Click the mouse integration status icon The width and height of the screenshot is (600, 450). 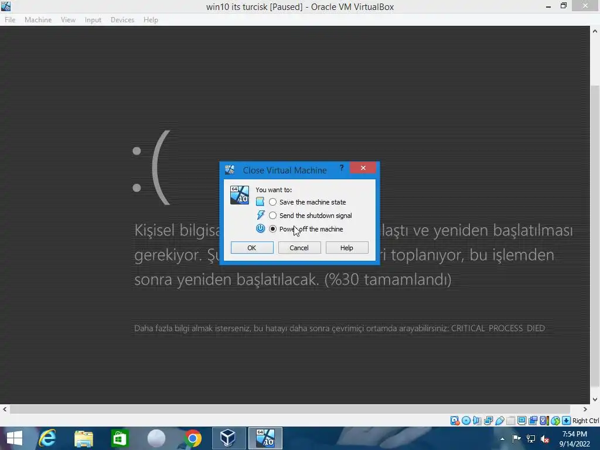555,421
